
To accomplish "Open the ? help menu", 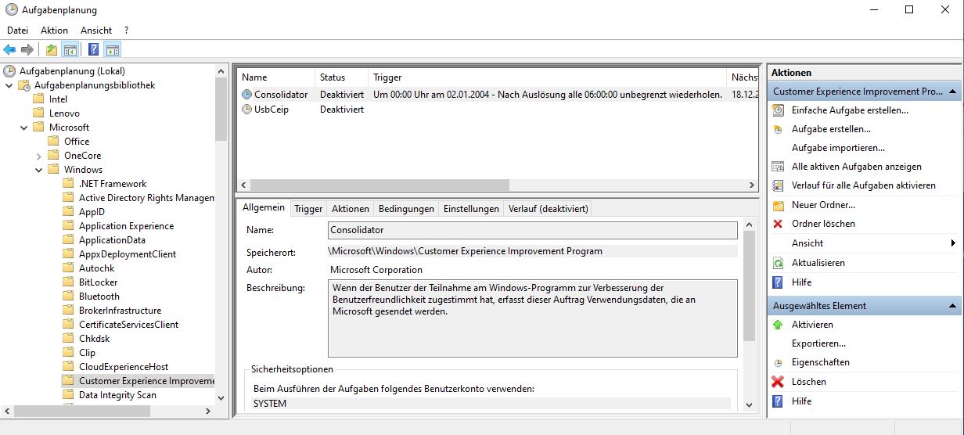I will pos(126,31).
